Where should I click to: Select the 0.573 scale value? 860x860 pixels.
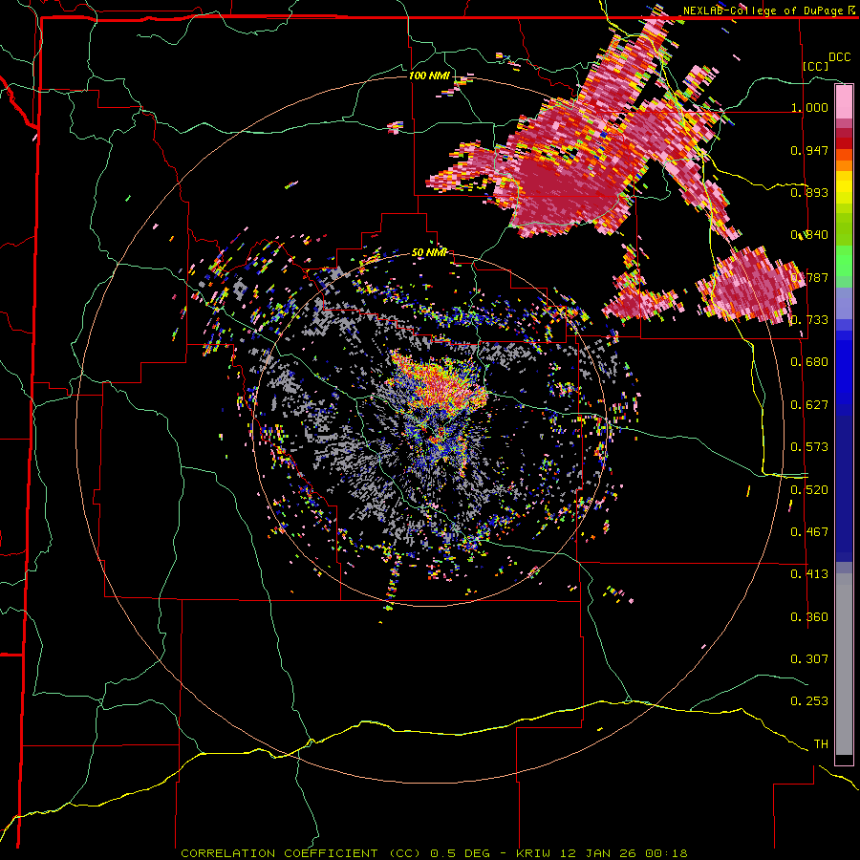coord(809,447)
